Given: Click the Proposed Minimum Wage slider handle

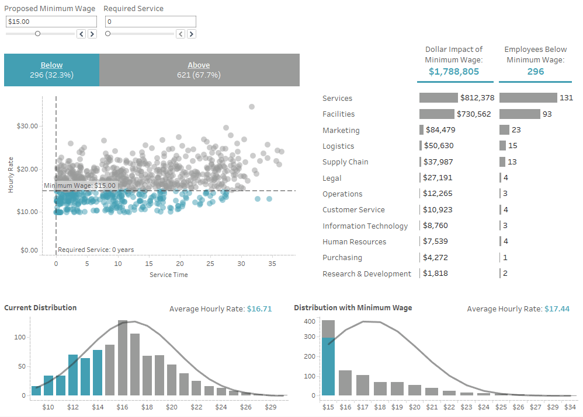Looking at the screenshot, I should pos(37,34).
